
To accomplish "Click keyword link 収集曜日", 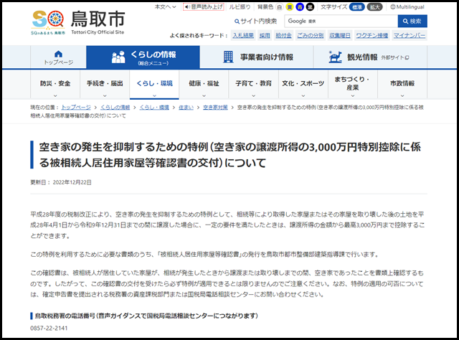I will 339,35.
